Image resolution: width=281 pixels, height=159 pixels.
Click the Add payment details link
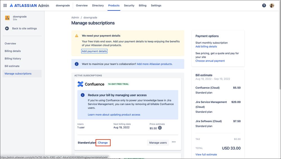94,51
